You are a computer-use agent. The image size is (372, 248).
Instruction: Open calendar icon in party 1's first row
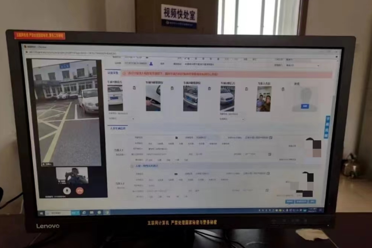271,137
